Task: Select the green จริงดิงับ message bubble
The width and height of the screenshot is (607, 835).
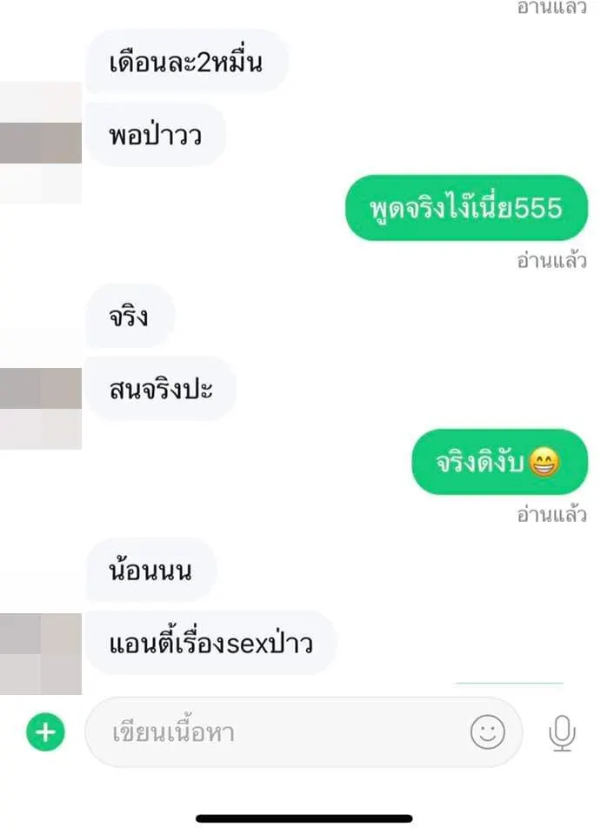Action: tap(499, 462)
